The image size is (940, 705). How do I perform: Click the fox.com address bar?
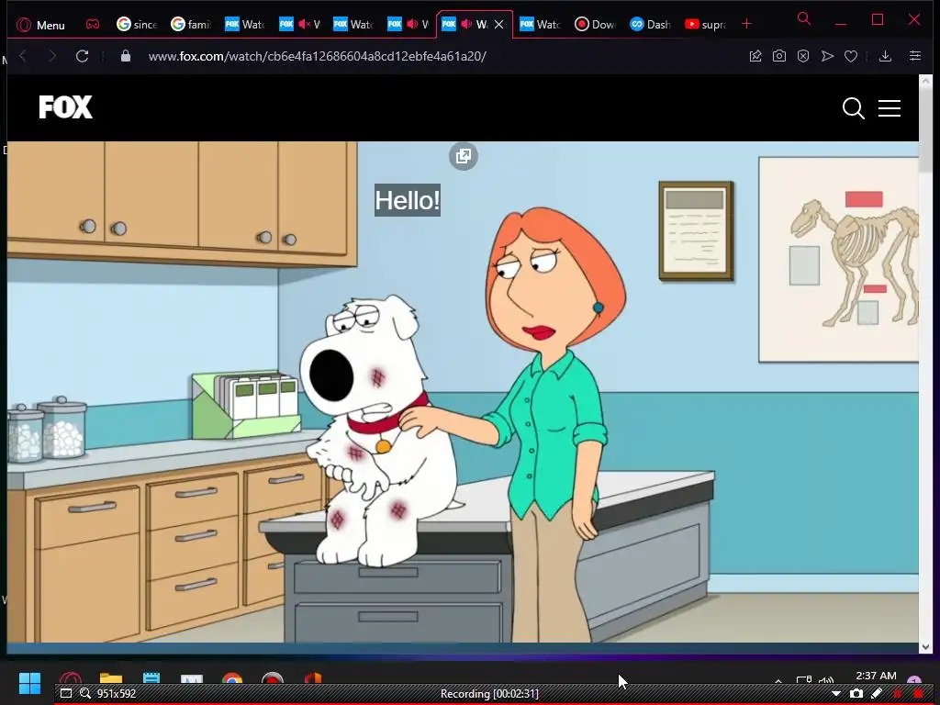[317, 56]
